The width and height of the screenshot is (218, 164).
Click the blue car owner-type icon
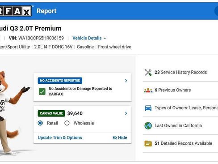coord(148,108)
